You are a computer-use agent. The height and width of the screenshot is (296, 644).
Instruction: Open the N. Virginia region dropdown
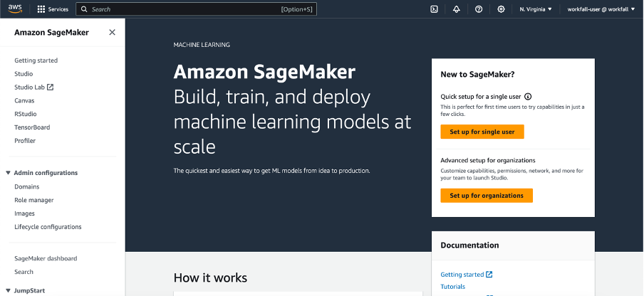point(536,9)
